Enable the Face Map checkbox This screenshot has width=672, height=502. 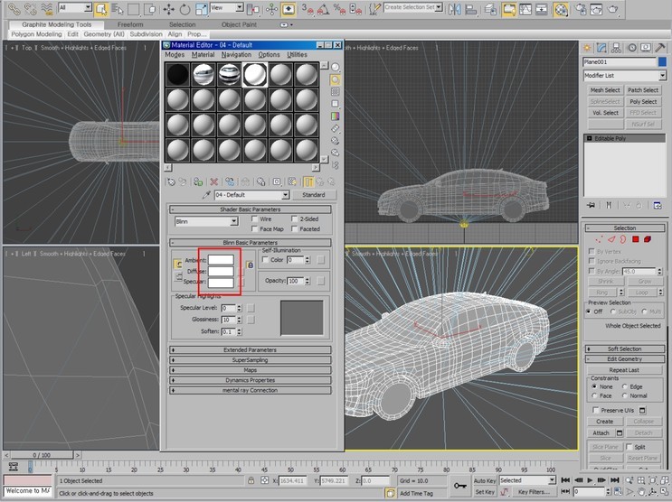254,229
